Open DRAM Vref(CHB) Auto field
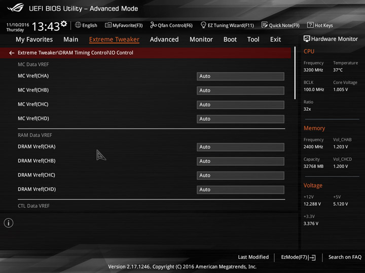Viewport: 365px width, 273px height. tap(240, 161)
